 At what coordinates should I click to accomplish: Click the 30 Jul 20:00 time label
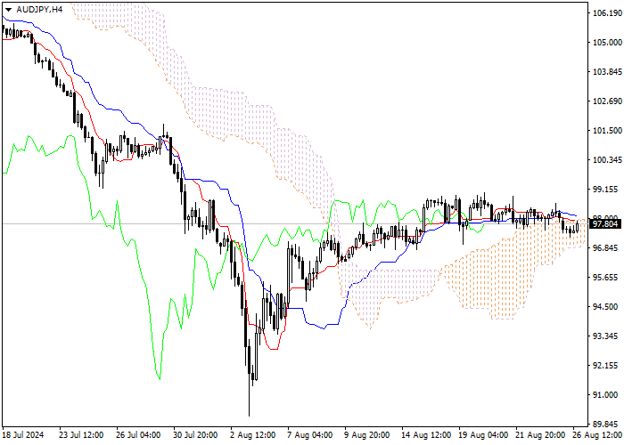tap(196, 435)
